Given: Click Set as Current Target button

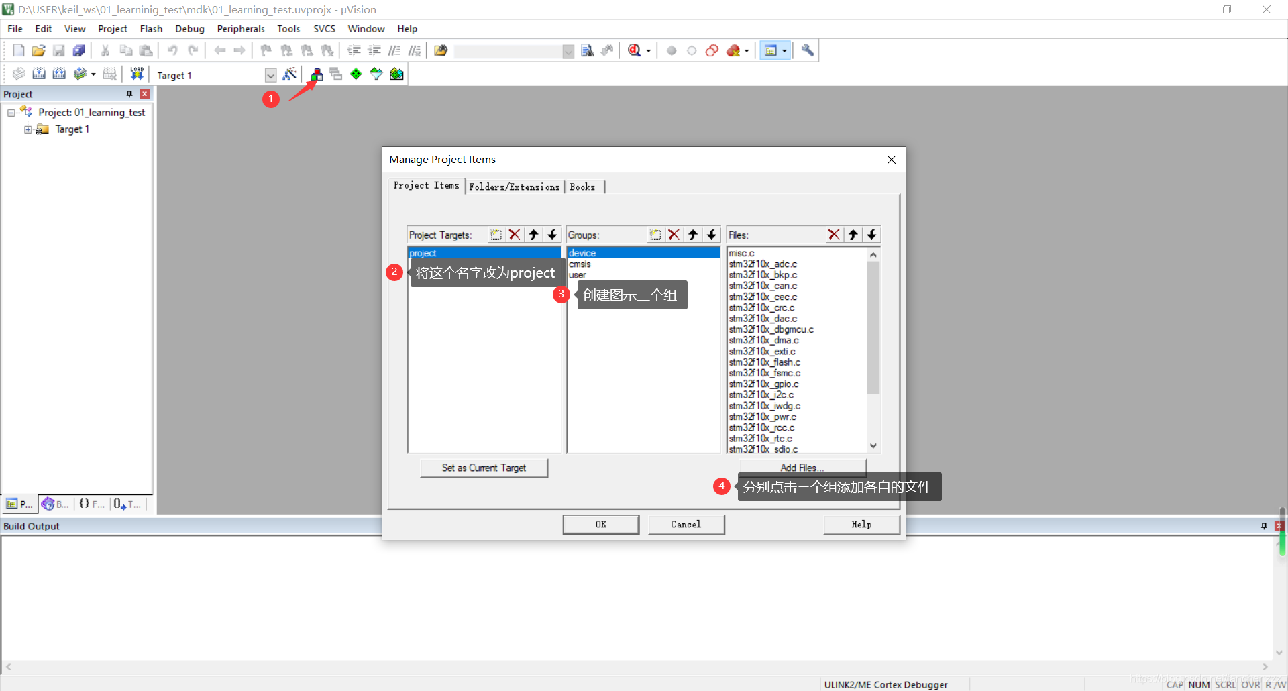Looking at the screenshot, I should coord(484,468).
